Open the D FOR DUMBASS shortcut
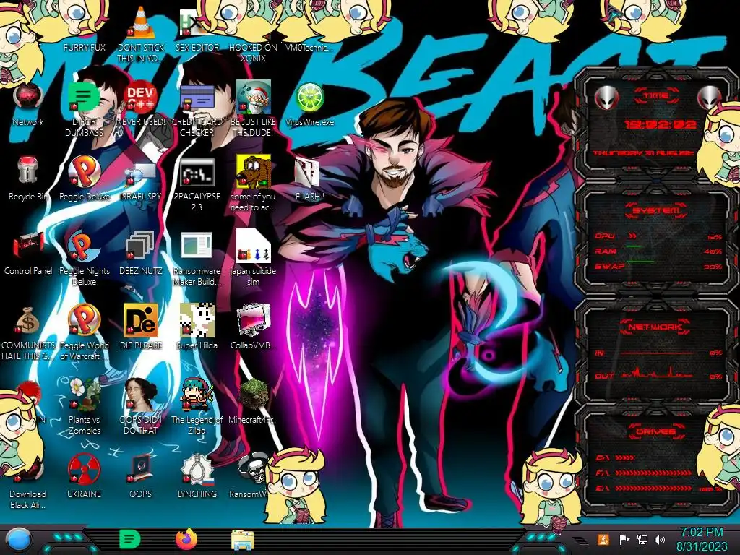The width and height of the screenshot is (740, 555). [x=84, y=108]
